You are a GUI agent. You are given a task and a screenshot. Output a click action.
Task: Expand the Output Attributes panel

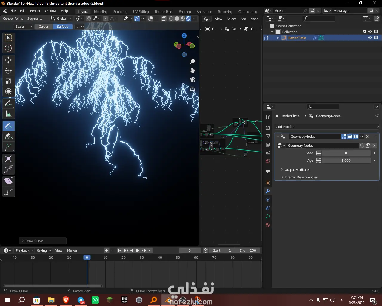[x=297, y=170]
